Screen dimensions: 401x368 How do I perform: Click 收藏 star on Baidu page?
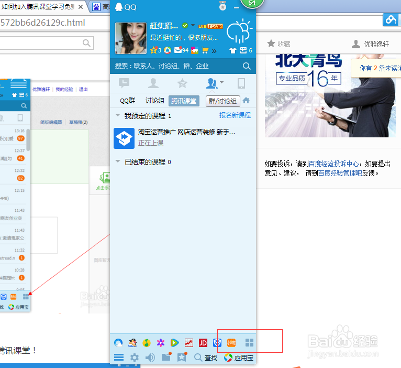pyautogui.click(x=279, y=44)
